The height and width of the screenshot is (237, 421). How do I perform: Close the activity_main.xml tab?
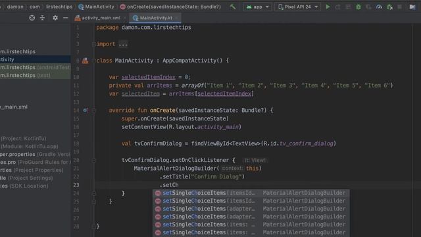click(x=125, y=18)
